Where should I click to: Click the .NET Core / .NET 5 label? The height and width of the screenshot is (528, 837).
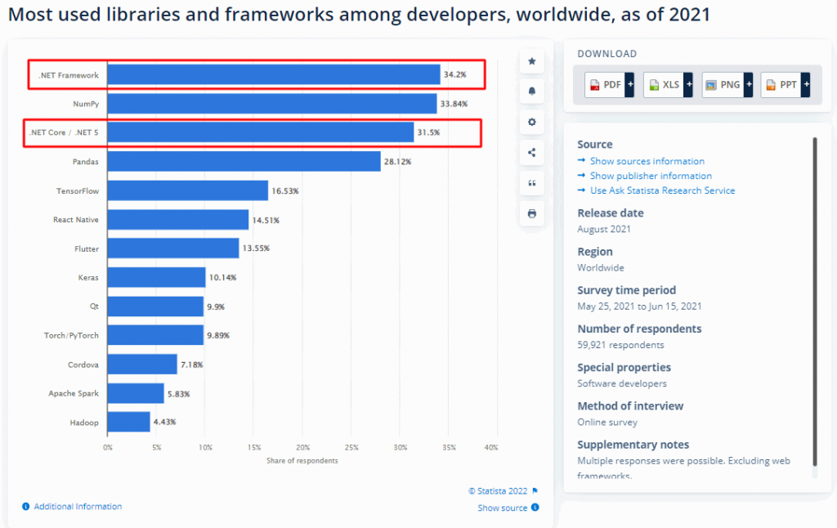[64, 132]
